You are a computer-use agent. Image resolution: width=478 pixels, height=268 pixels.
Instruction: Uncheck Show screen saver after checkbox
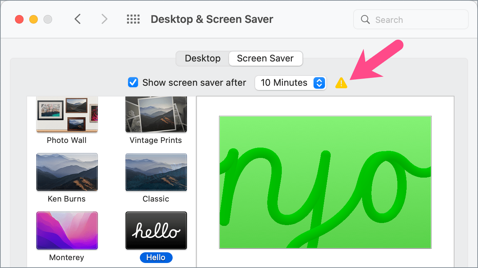[x=133, y=83]
